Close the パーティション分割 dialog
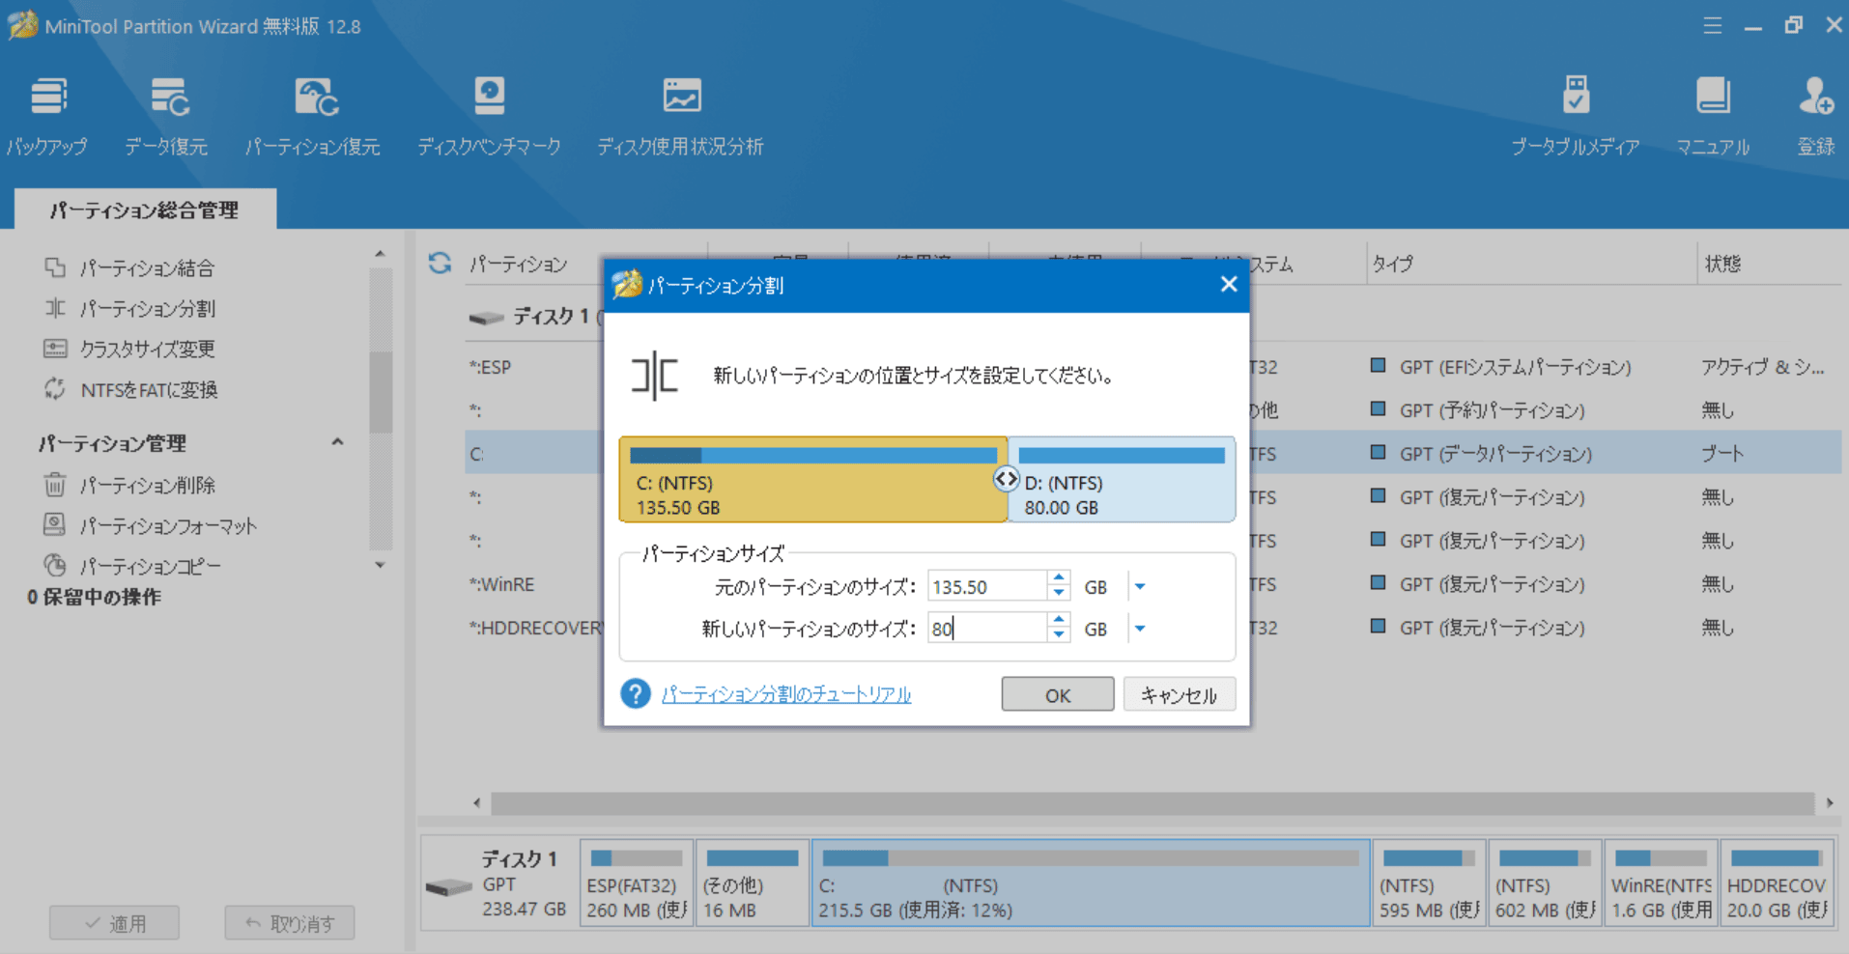This screenshot has height=954, width=1849. [1228, 284]
